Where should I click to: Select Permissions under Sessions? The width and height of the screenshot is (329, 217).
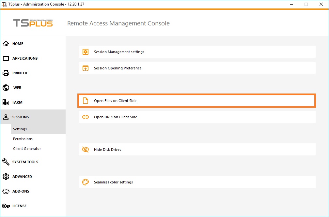coord(23,139)
